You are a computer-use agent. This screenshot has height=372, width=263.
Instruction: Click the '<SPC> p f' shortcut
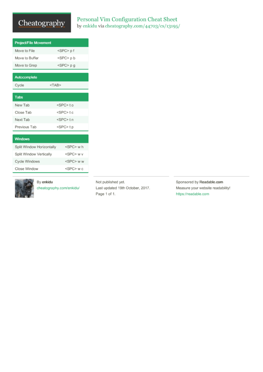[x=66, y=50]
